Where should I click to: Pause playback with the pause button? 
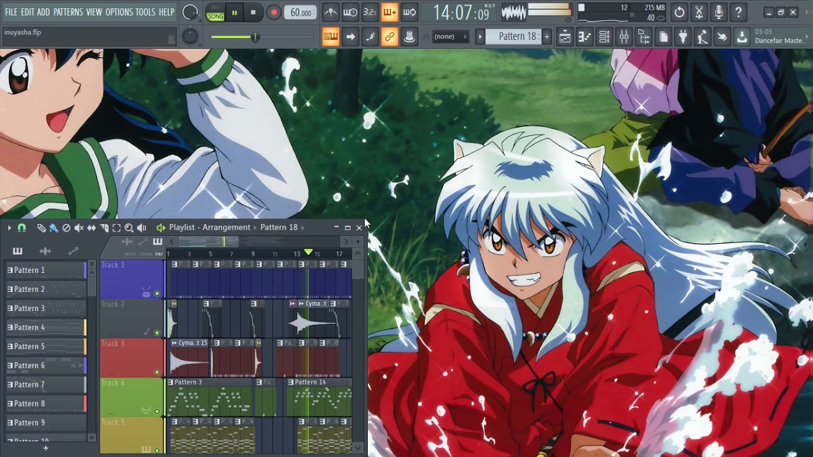coord(234,13)
